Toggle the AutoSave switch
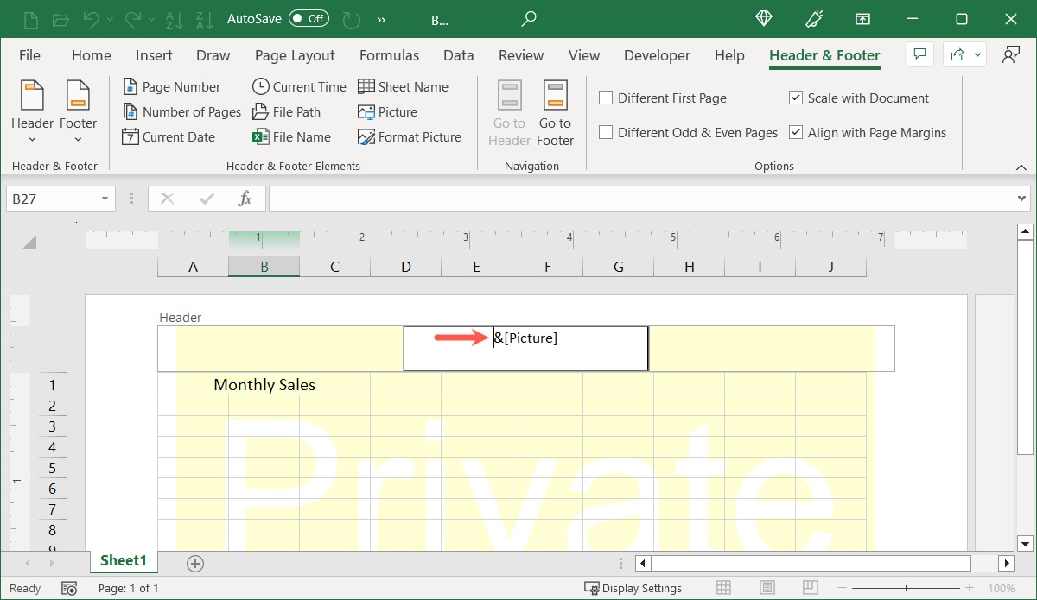Image resolution: width=1037 pixels, height=600 pixels. click(x=309, y=18)
